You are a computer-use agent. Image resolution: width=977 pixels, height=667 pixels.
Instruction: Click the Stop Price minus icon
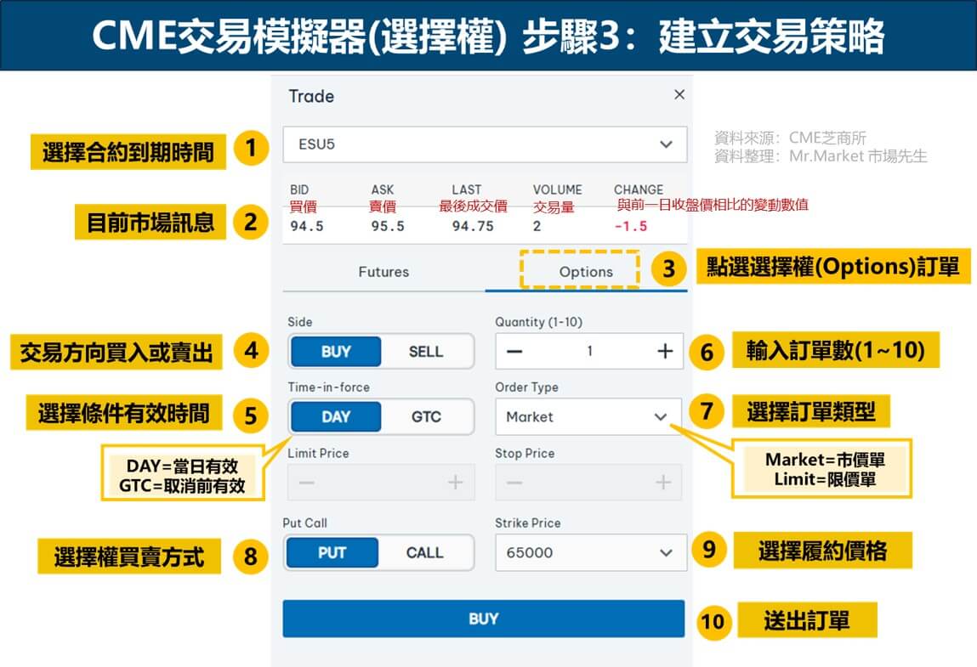(514, 483)
